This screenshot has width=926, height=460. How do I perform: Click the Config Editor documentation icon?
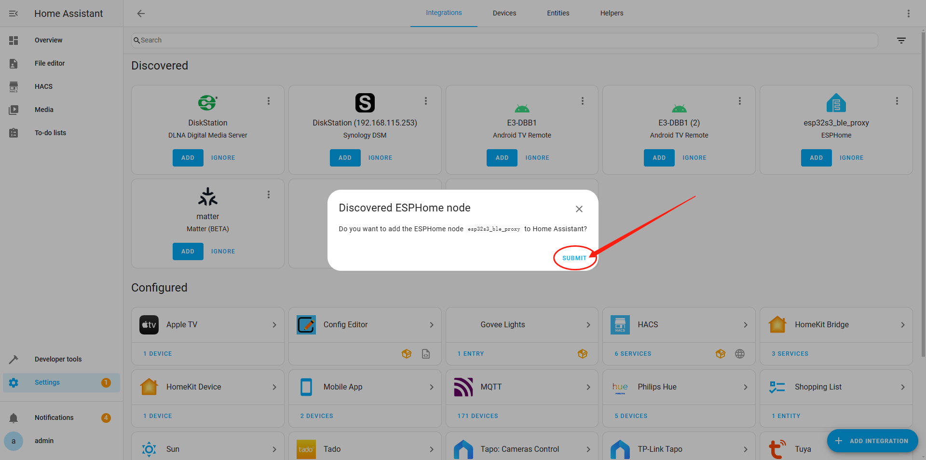click(426, 354)
